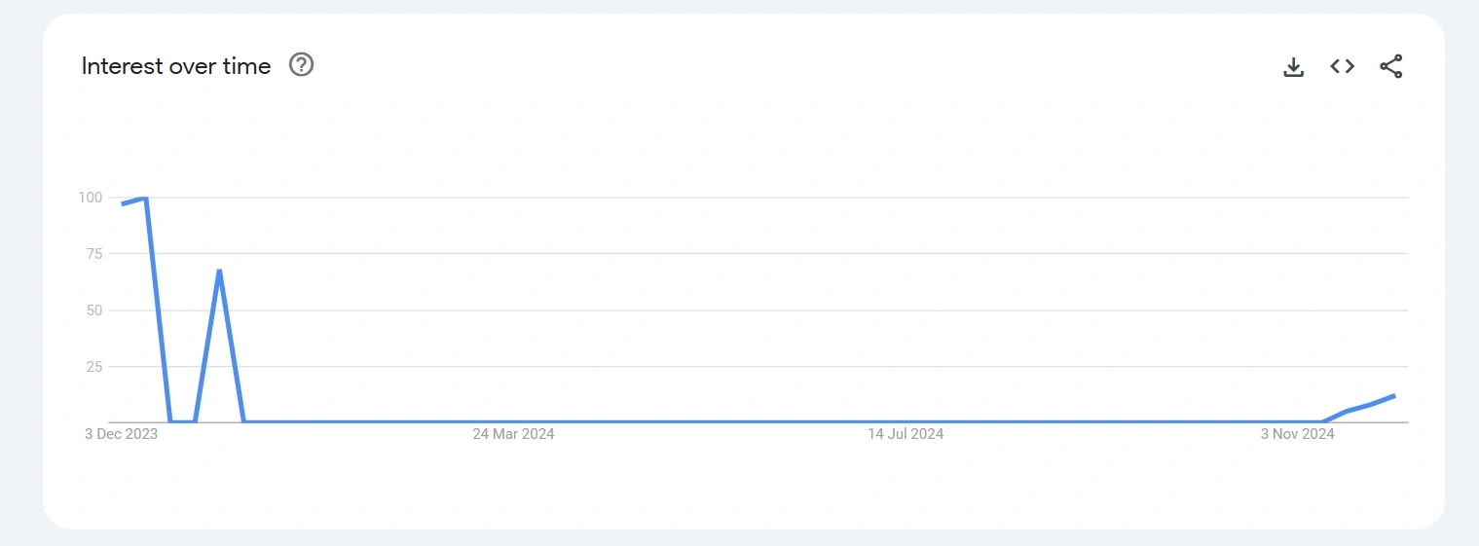This screenshot has width=1479, height=546.
Task: Select the second spike's peak near 68
Action: click(219, 271)
